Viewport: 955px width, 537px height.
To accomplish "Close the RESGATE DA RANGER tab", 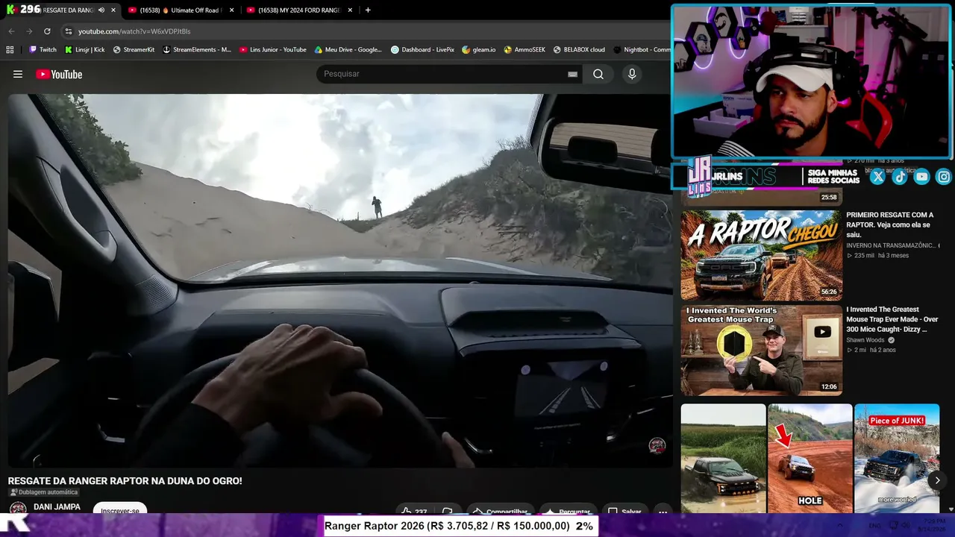I will pyautogui.click(x=113, y=10).
